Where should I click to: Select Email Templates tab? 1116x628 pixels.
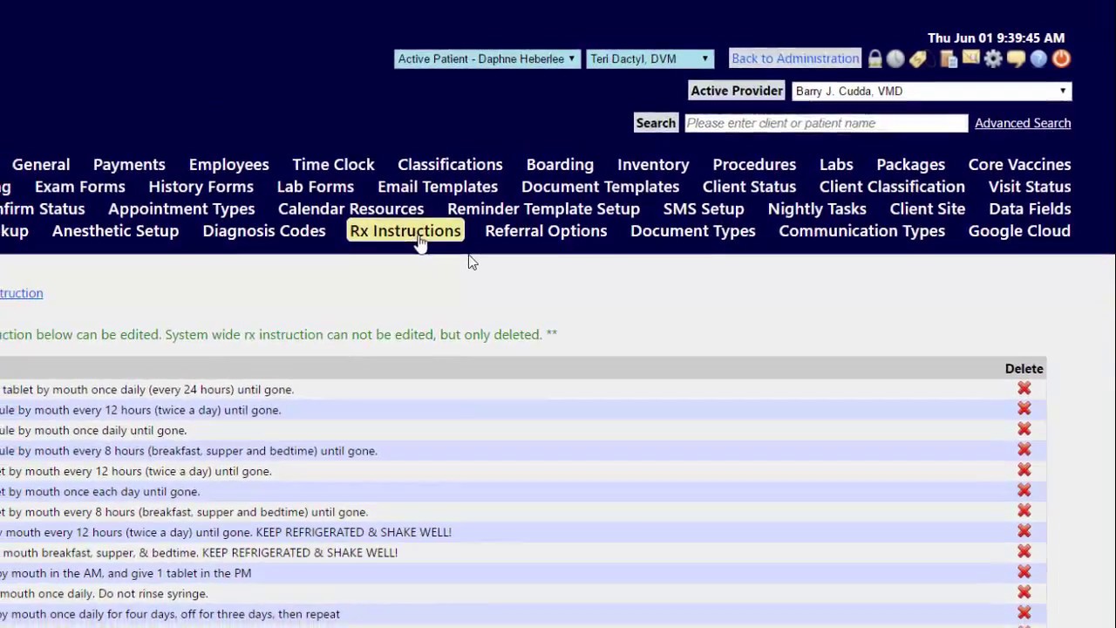point(438,187)
